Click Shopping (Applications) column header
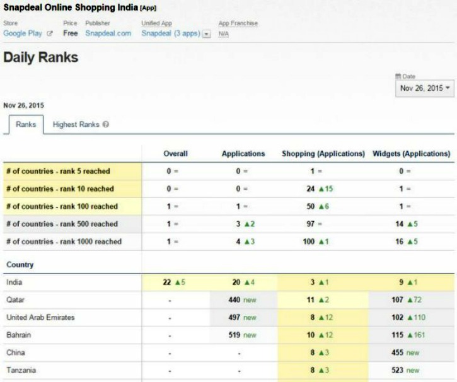Image resolution: width=457 pixels, height=382 pixels. [x=323, y=154]
